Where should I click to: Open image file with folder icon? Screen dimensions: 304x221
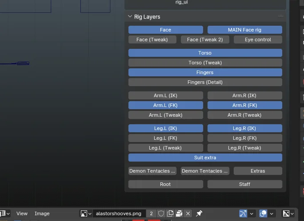coord(179,213)
